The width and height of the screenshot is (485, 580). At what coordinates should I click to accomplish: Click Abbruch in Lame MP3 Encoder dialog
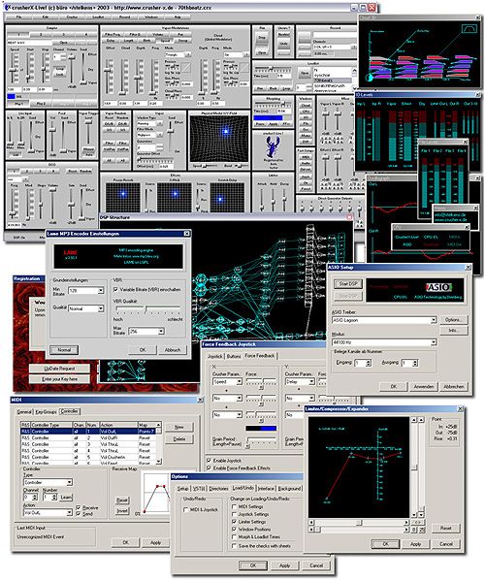(x=173, y=349)
